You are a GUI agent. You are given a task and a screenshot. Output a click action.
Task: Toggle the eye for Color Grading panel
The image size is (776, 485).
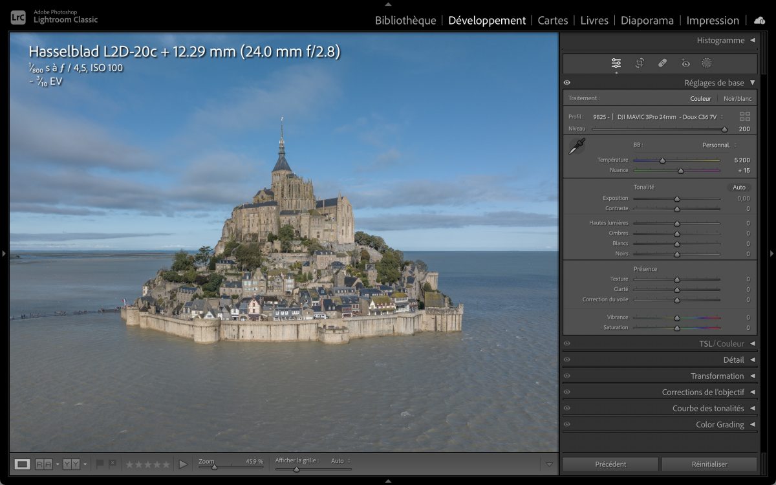(x=567, y=424)
